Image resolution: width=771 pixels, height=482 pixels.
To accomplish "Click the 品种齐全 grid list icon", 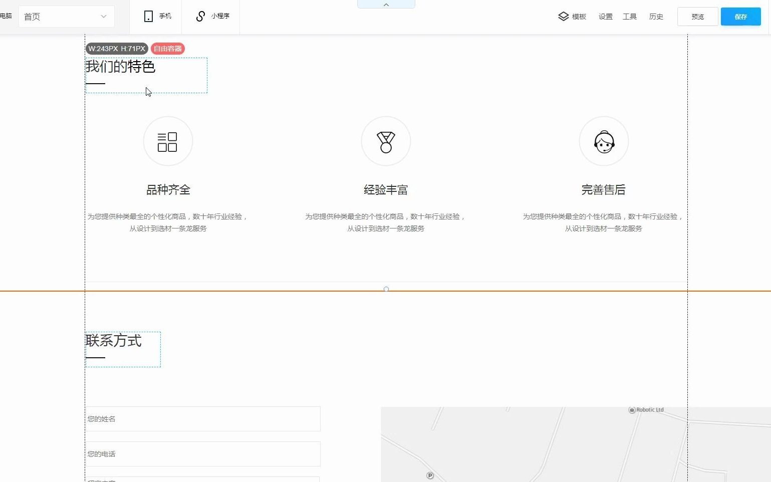I will [x=168, y=141].
